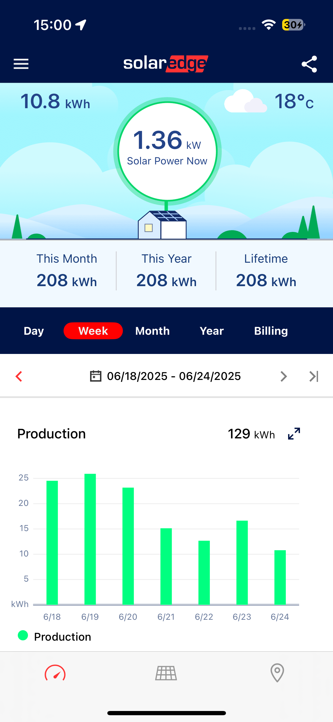This screenshot has height=722, width=333.
Task: Tap the share icon
Action: point(309,64)
